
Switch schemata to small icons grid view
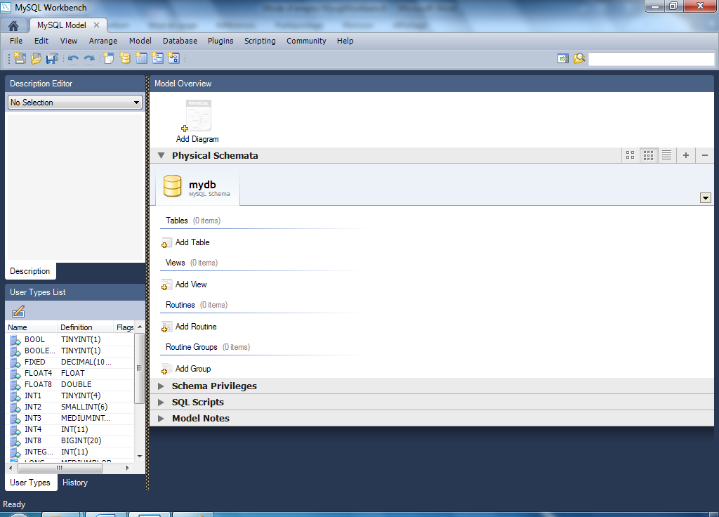coord(649,155)
